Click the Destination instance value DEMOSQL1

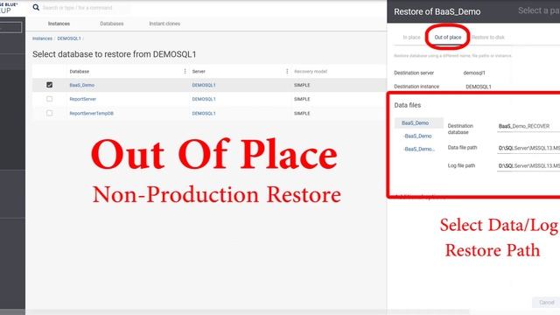(x=479, y=87)
